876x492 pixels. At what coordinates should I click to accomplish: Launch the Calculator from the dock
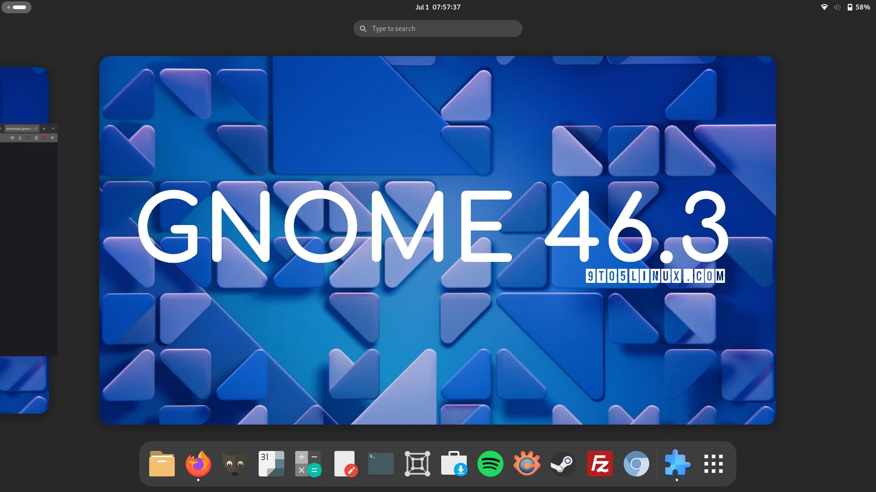[x=308, y=464]
